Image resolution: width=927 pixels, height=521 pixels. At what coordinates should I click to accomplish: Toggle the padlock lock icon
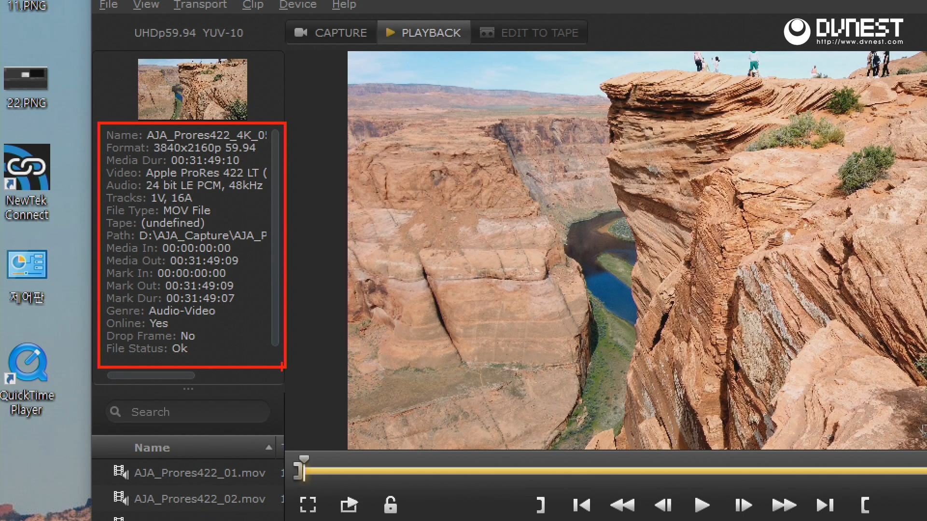(x=390, y=505)
